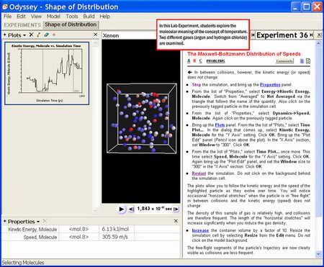Open the Model menu
Screen dimensions: 324x267
(53, 17)
